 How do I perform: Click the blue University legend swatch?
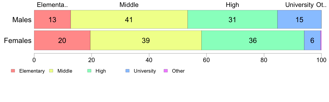tap(127, 71)
